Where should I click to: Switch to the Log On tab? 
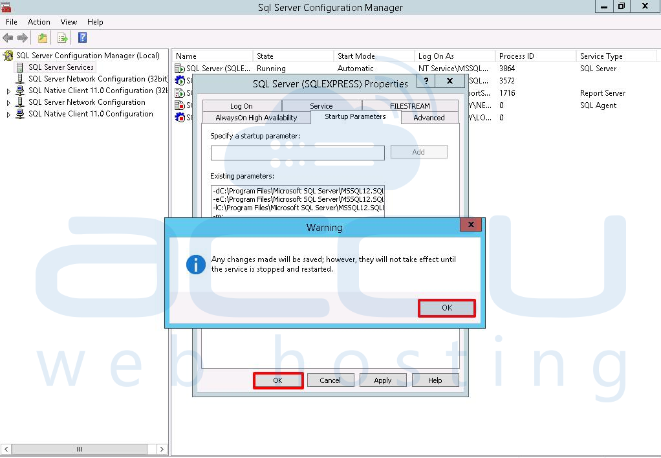point(241,106)
